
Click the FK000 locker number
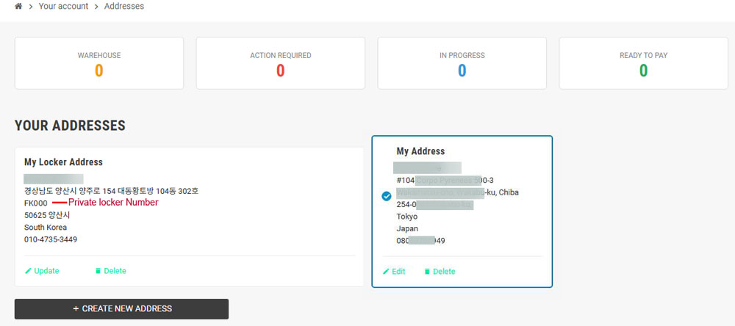click(x=35, y=203)
